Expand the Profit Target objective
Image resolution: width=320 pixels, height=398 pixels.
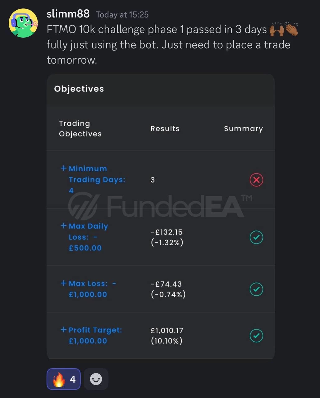point(64,330)
